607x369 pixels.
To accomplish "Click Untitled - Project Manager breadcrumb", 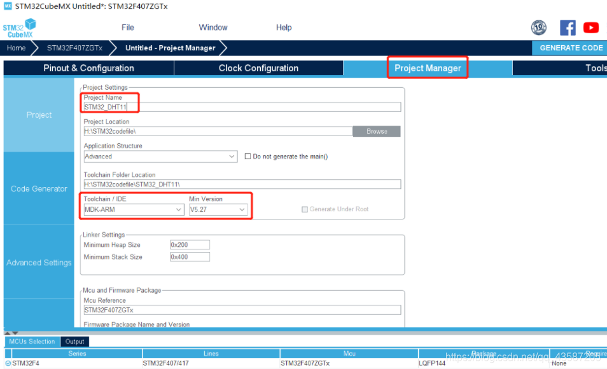I will [x=171, y=48].
